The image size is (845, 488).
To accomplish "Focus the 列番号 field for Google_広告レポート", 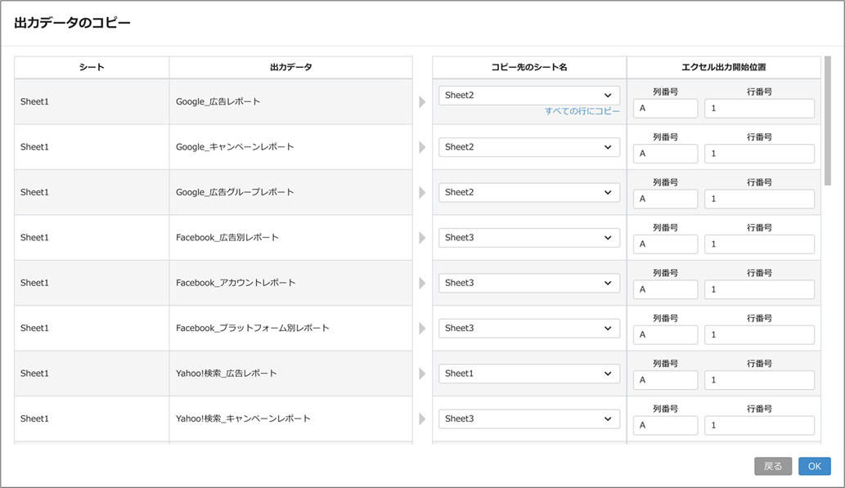I will [665, 108].
